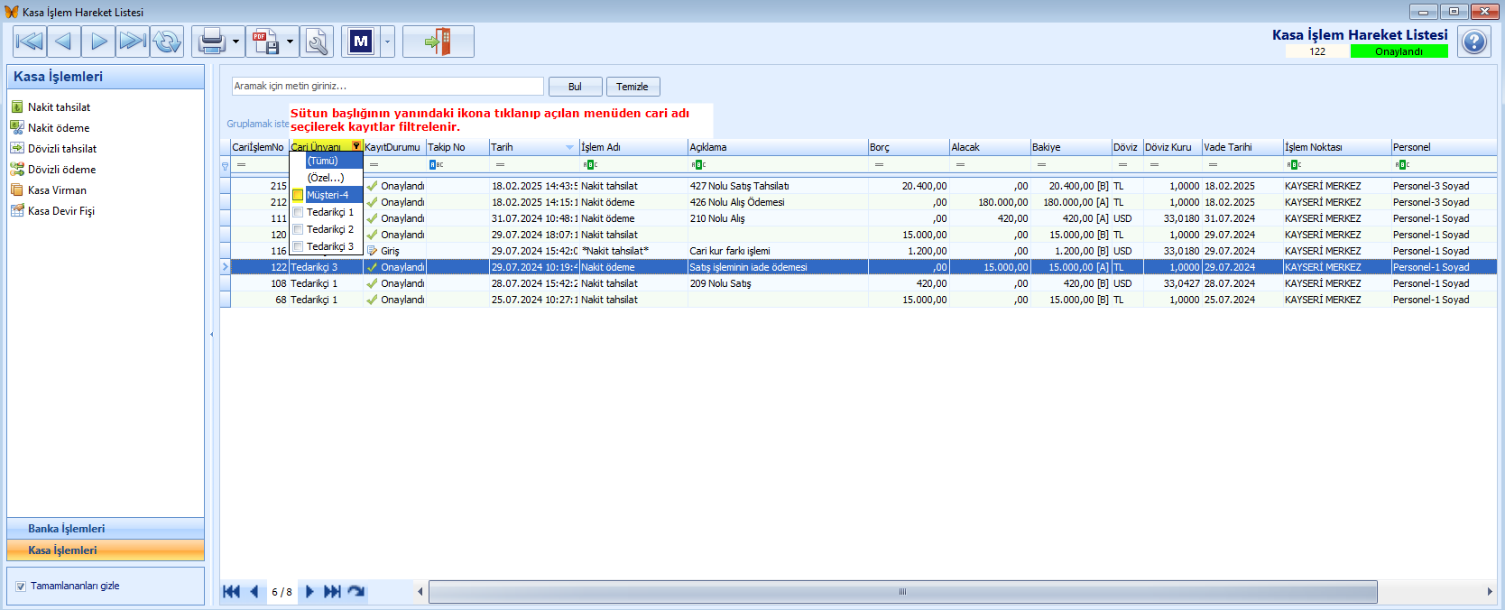Select row 215 Nakit tahsilat
Viewport: 1505px width, 610px height.
click(x=863, y=186)
